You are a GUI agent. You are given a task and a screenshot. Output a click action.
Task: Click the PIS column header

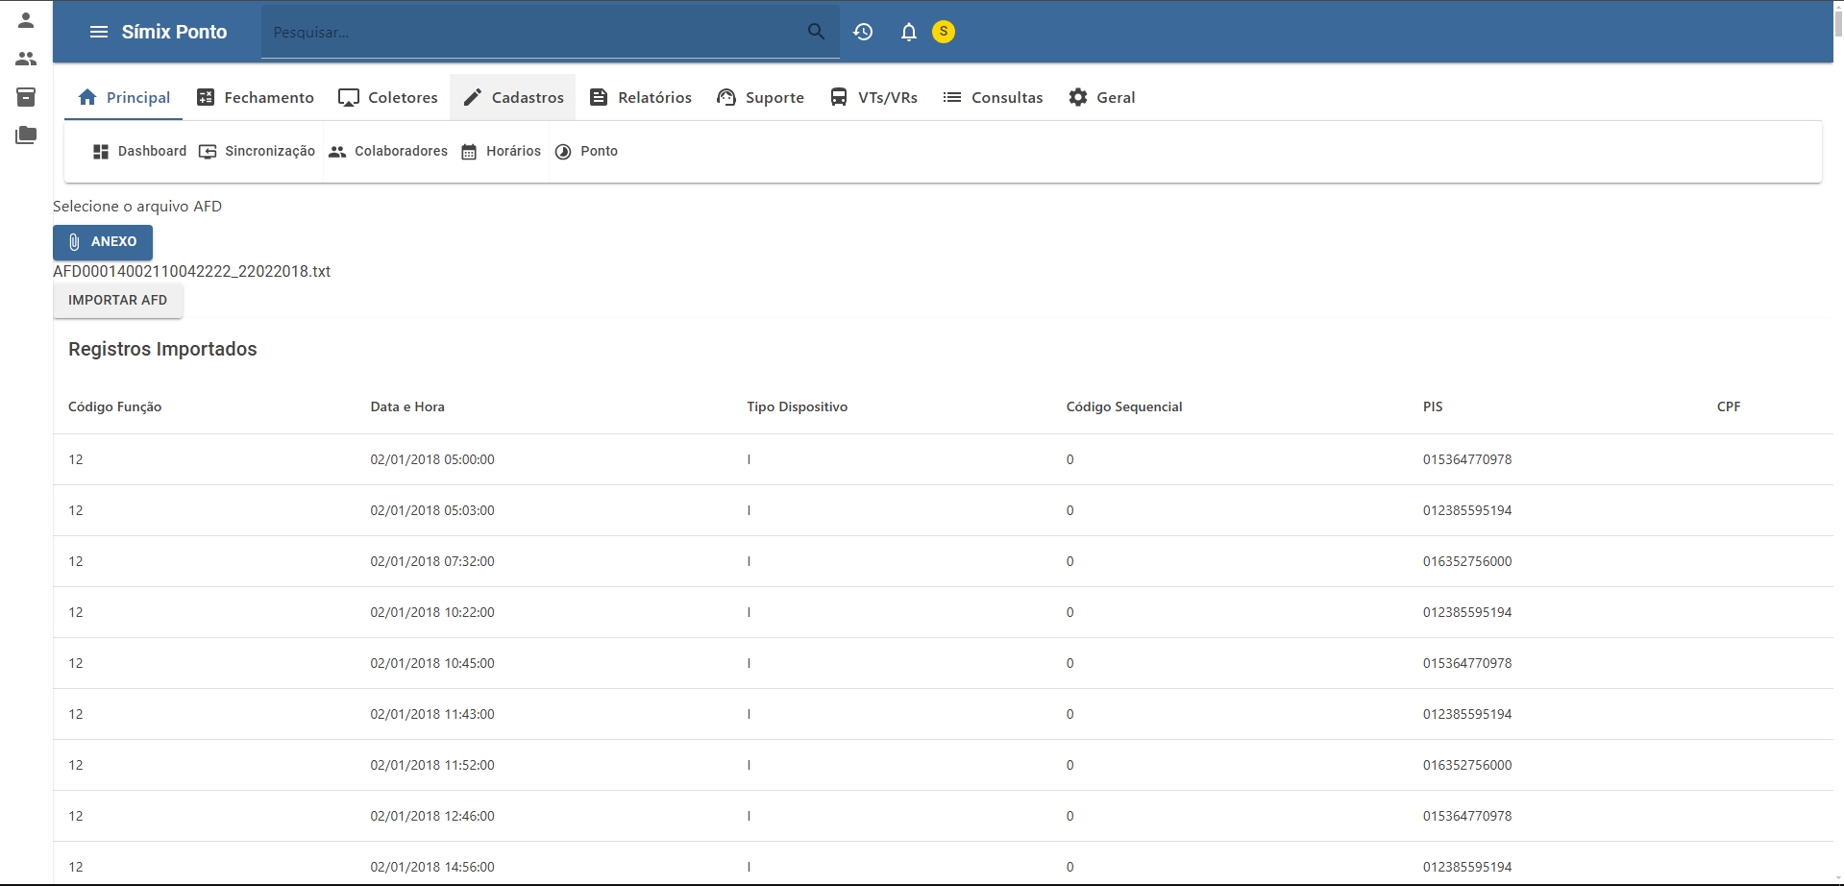(x=1433, y=406)
